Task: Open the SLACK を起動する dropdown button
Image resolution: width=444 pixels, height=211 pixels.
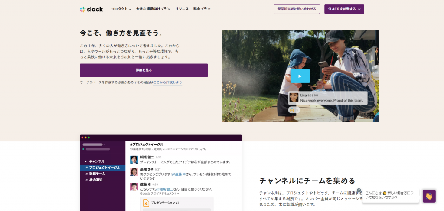Action: (x=344, y=9)
